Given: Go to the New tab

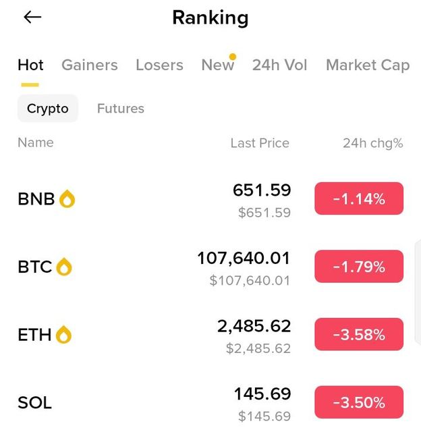Looking at the screenshot, I should [217, 65].
